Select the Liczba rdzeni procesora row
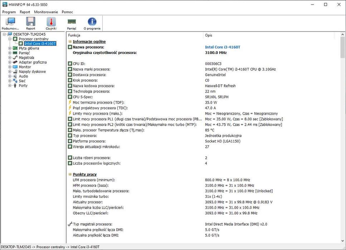Screen dimensions: 346x250 click(203, 158)
